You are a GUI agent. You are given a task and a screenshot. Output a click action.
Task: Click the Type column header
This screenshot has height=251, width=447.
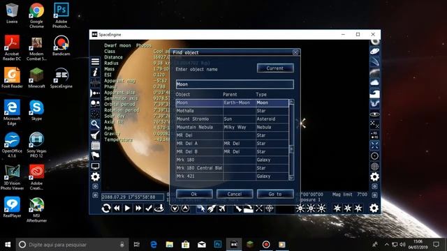tap(261, 95)
